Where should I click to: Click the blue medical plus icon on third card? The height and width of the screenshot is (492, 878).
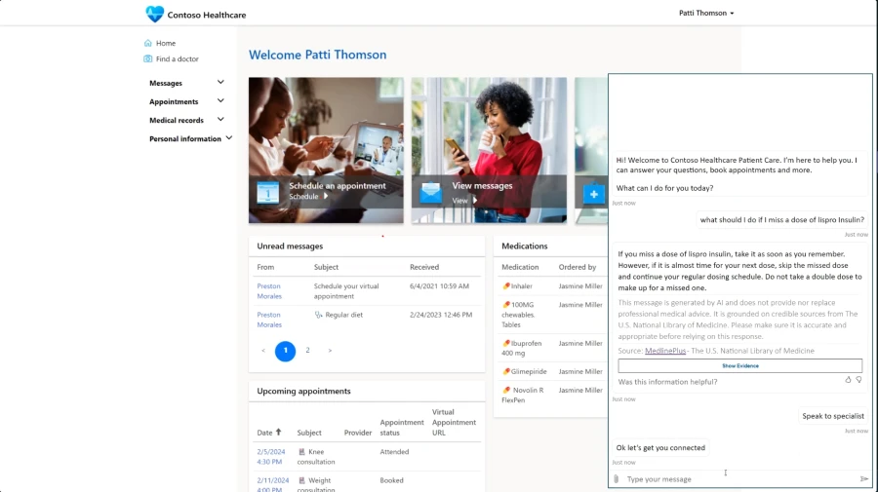[593, 193]
